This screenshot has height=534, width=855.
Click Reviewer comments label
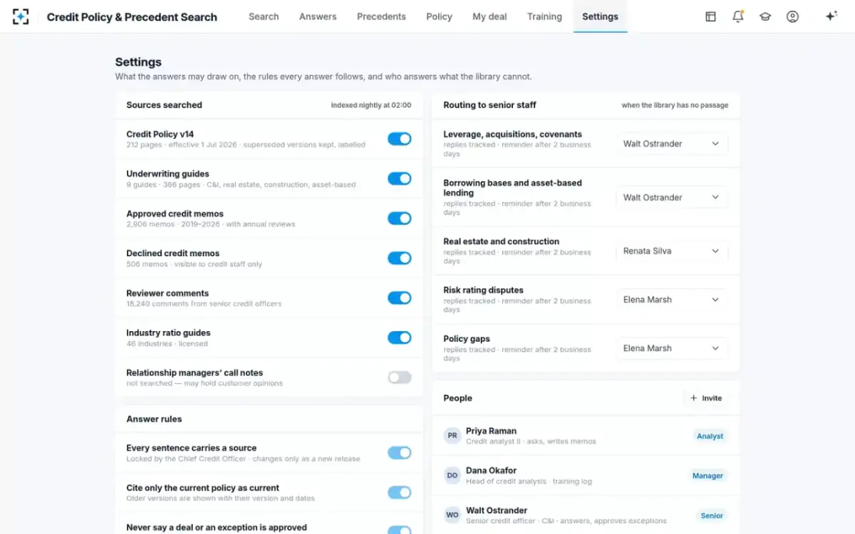167,293
